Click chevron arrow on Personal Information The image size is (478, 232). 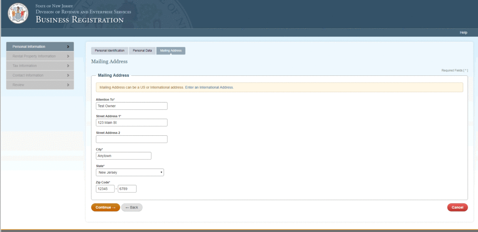tap(68, 46)
